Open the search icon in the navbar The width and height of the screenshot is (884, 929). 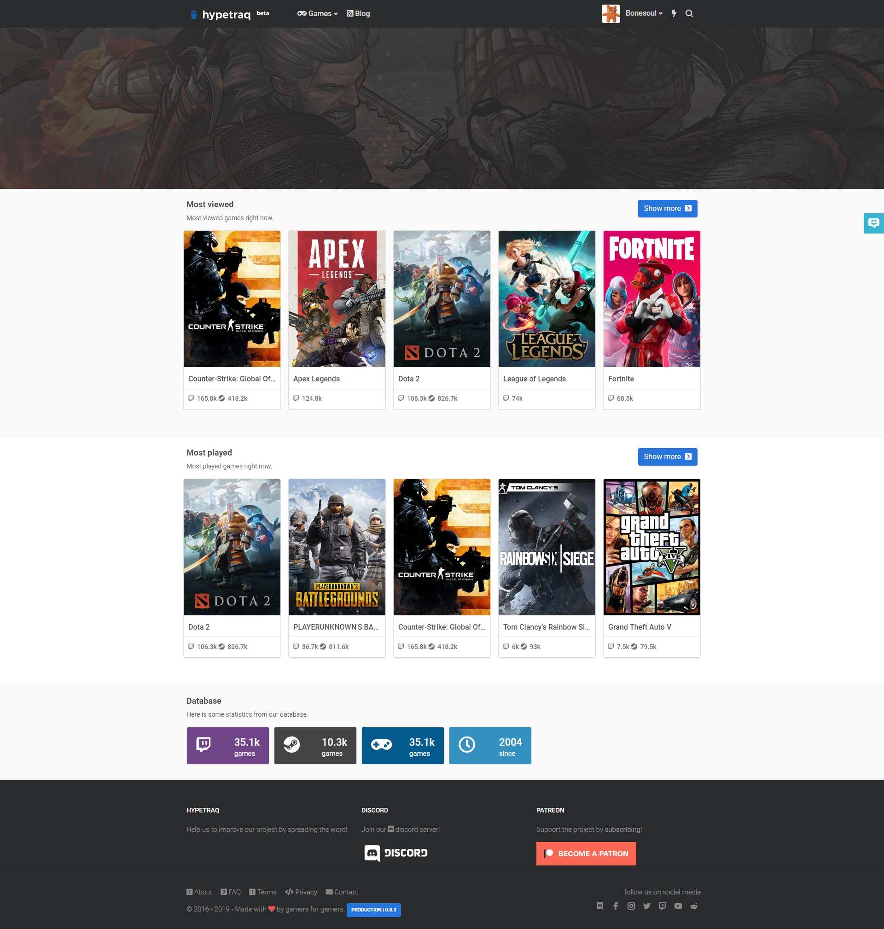[x=689, y=13]
